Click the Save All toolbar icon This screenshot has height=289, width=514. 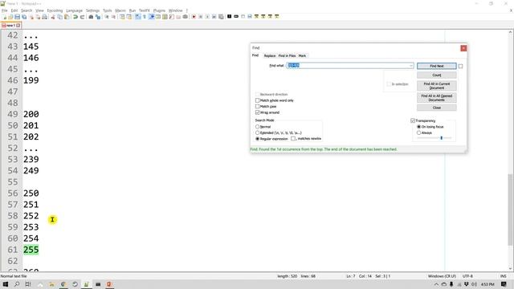[x=24, y=17]
